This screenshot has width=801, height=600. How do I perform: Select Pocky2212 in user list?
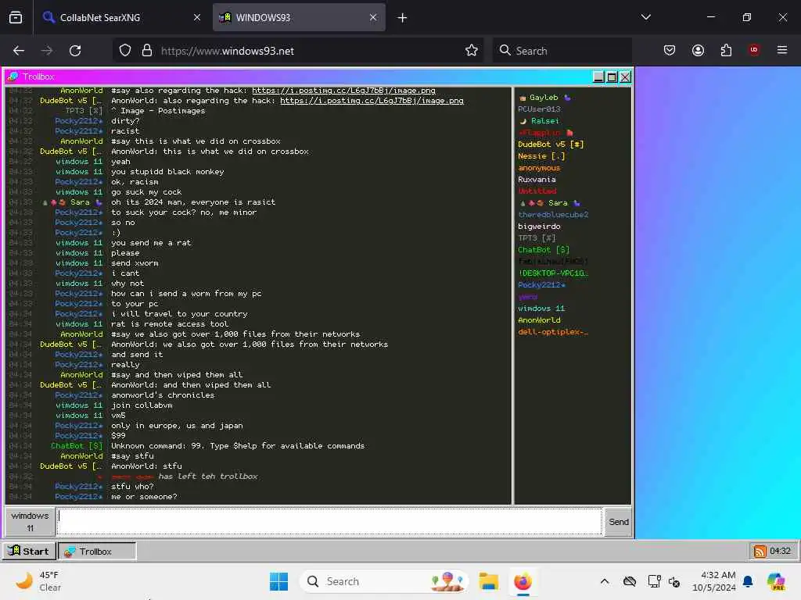coord(541,284)
